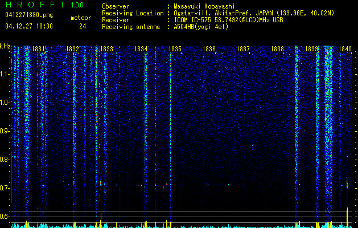Click the 0.8 frequency axis label
358x228 pixels.
5,160
